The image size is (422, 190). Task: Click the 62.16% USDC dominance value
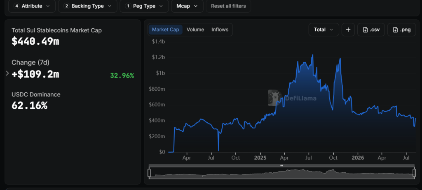(x=29, y=105)
